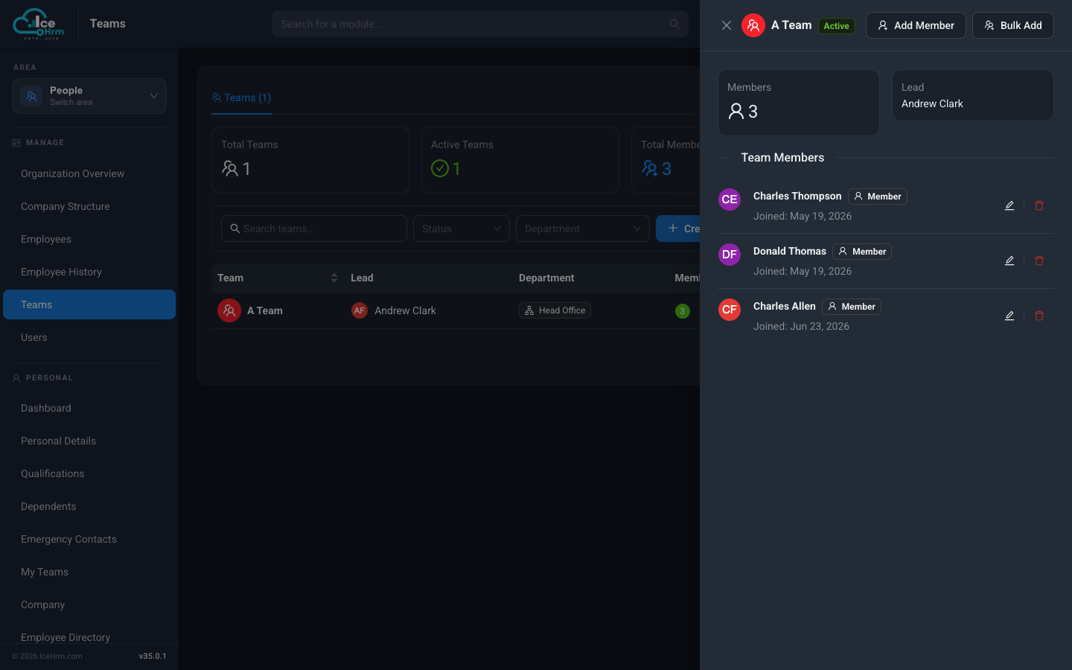This screenshot has height=670, width=1072.
Task: Click the Head Office department tag
Action: click(x=555, y=310)
